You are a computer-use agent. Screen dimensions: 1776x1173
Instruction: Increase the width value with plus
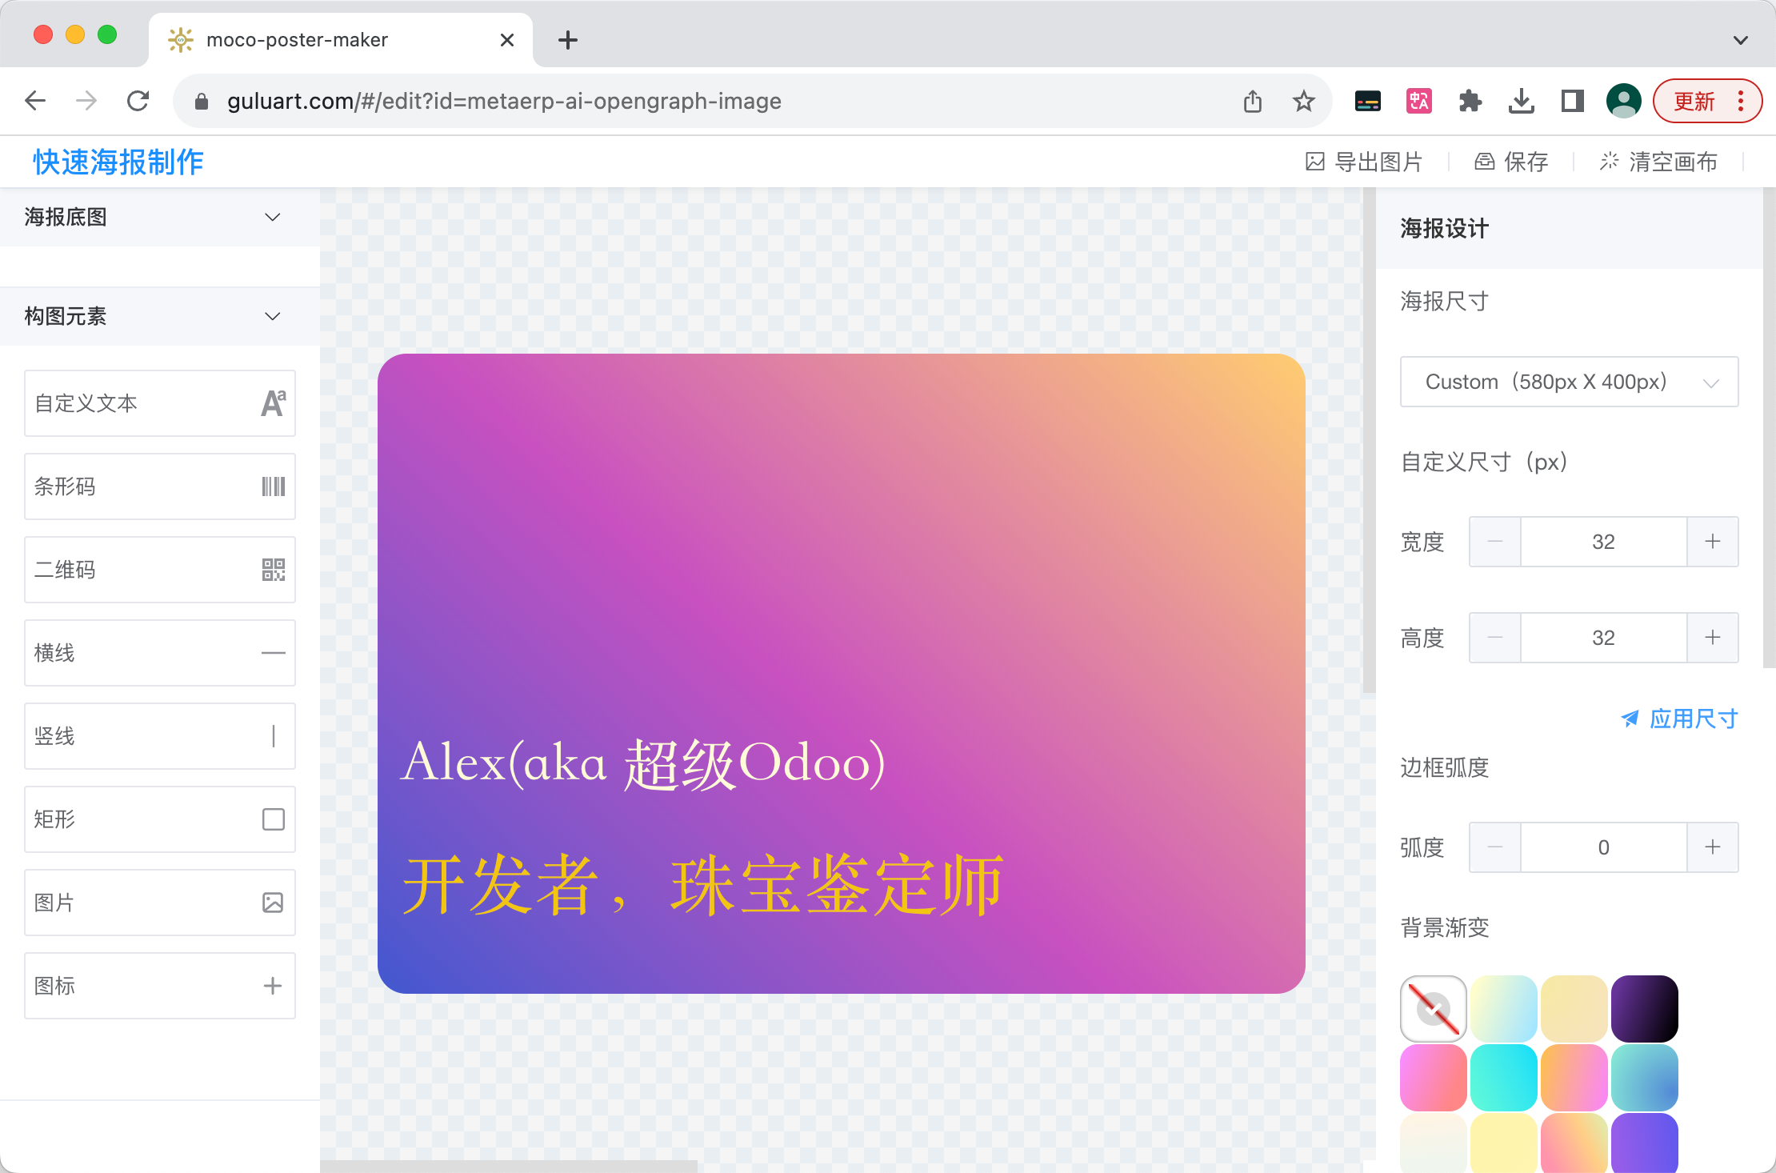(x=1712, y=542)
